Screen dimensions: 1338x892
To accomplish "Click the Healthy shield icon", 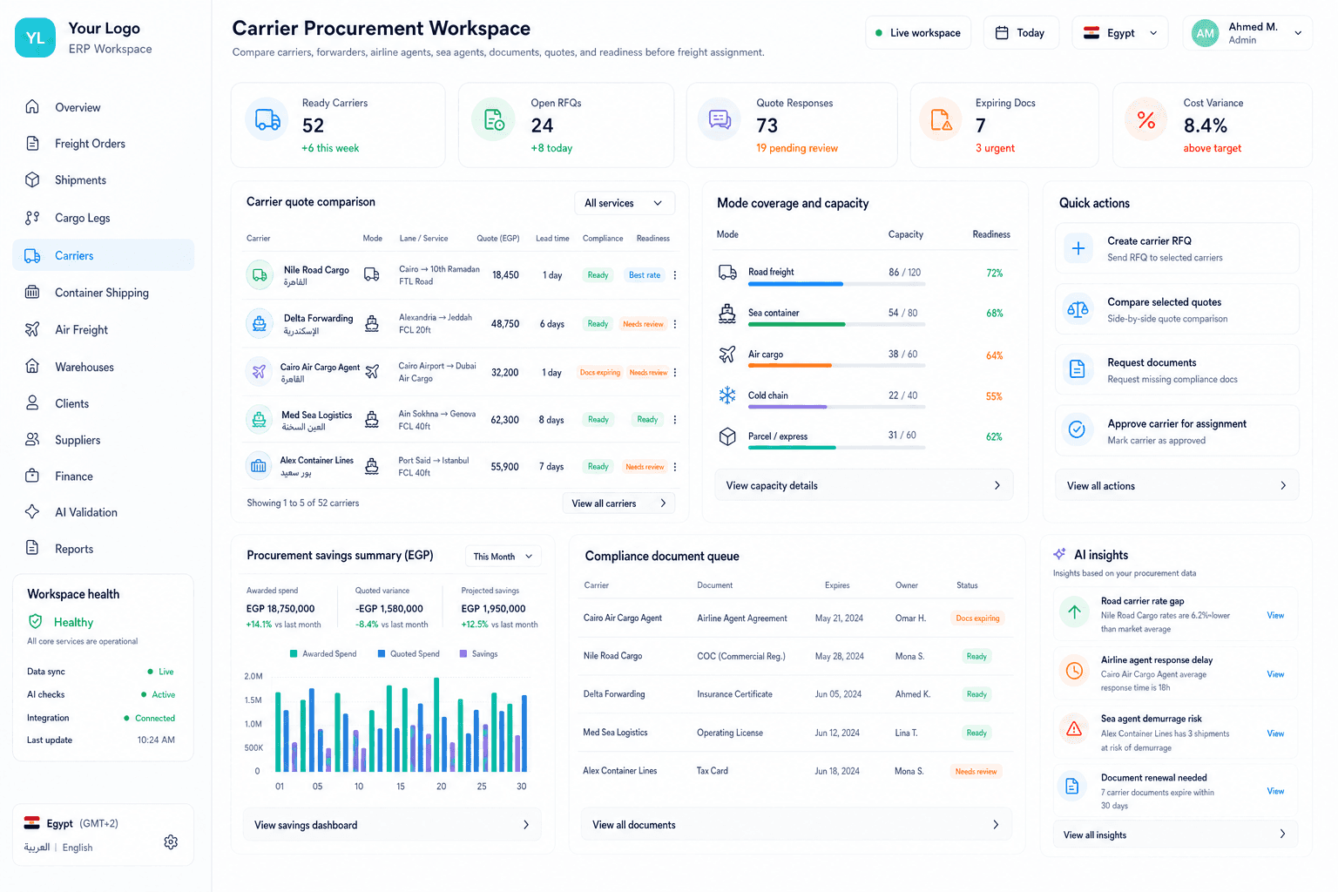I will (36, 622).
